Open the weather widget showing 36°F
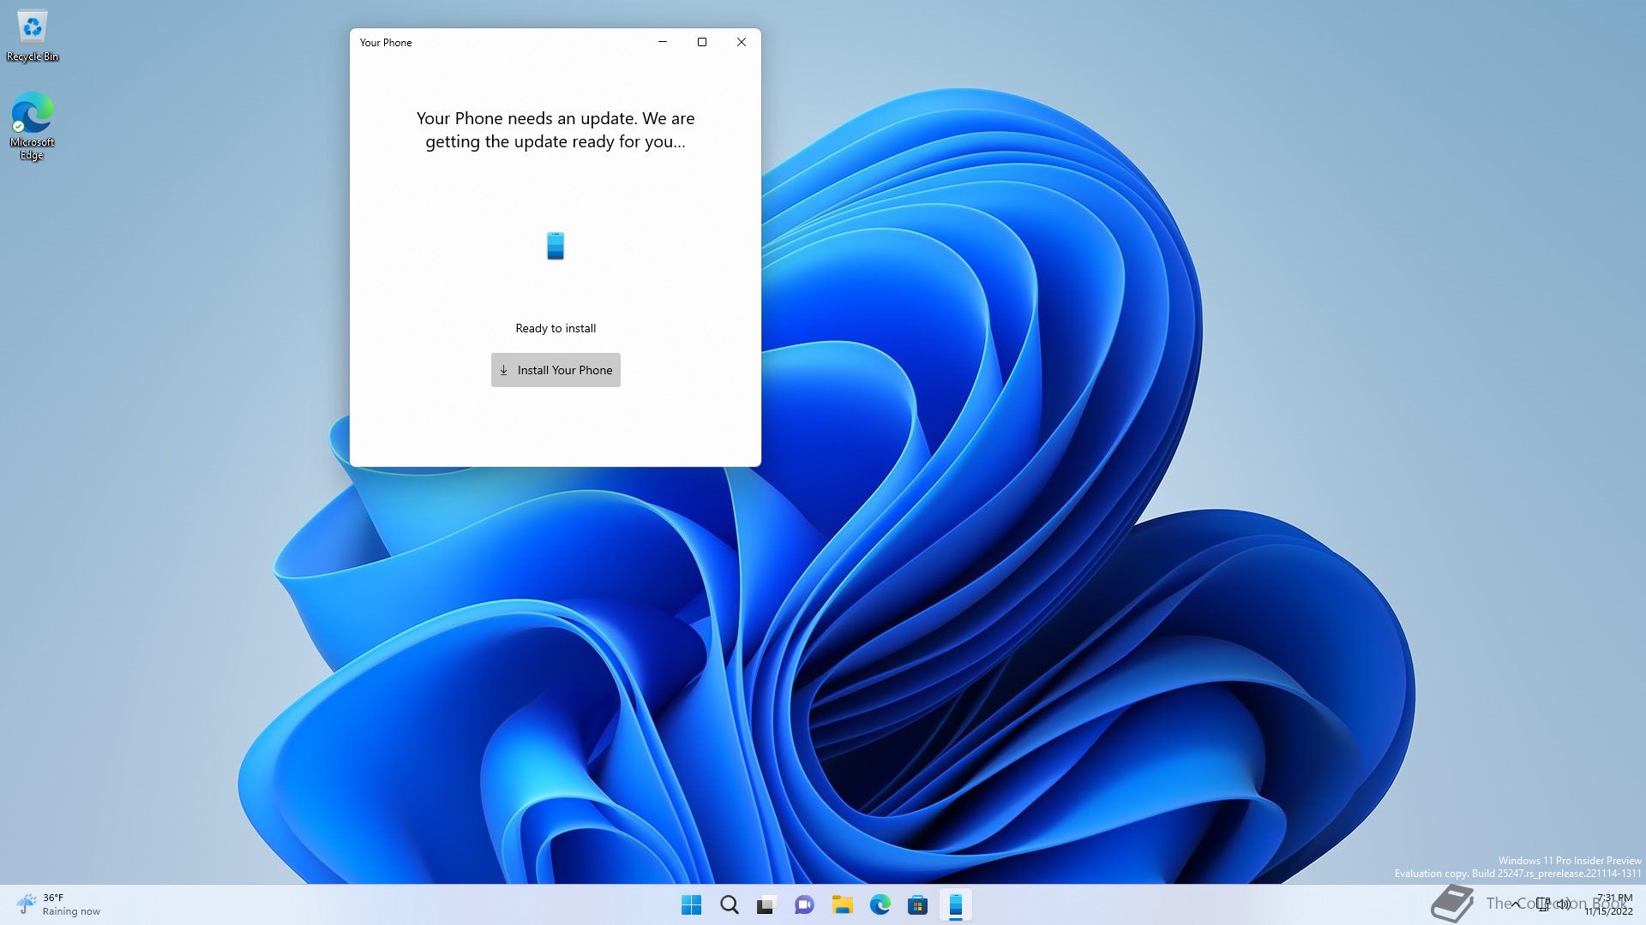Image resolution: width=1646 pixels, height=925 pixels. tap(58, 904)
